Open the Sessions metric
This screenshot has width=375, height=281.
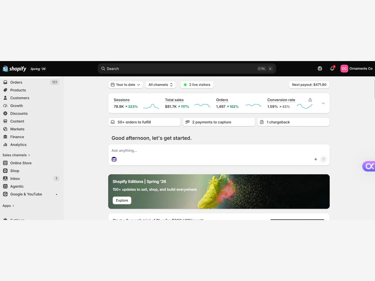click(x=121, y=100)
